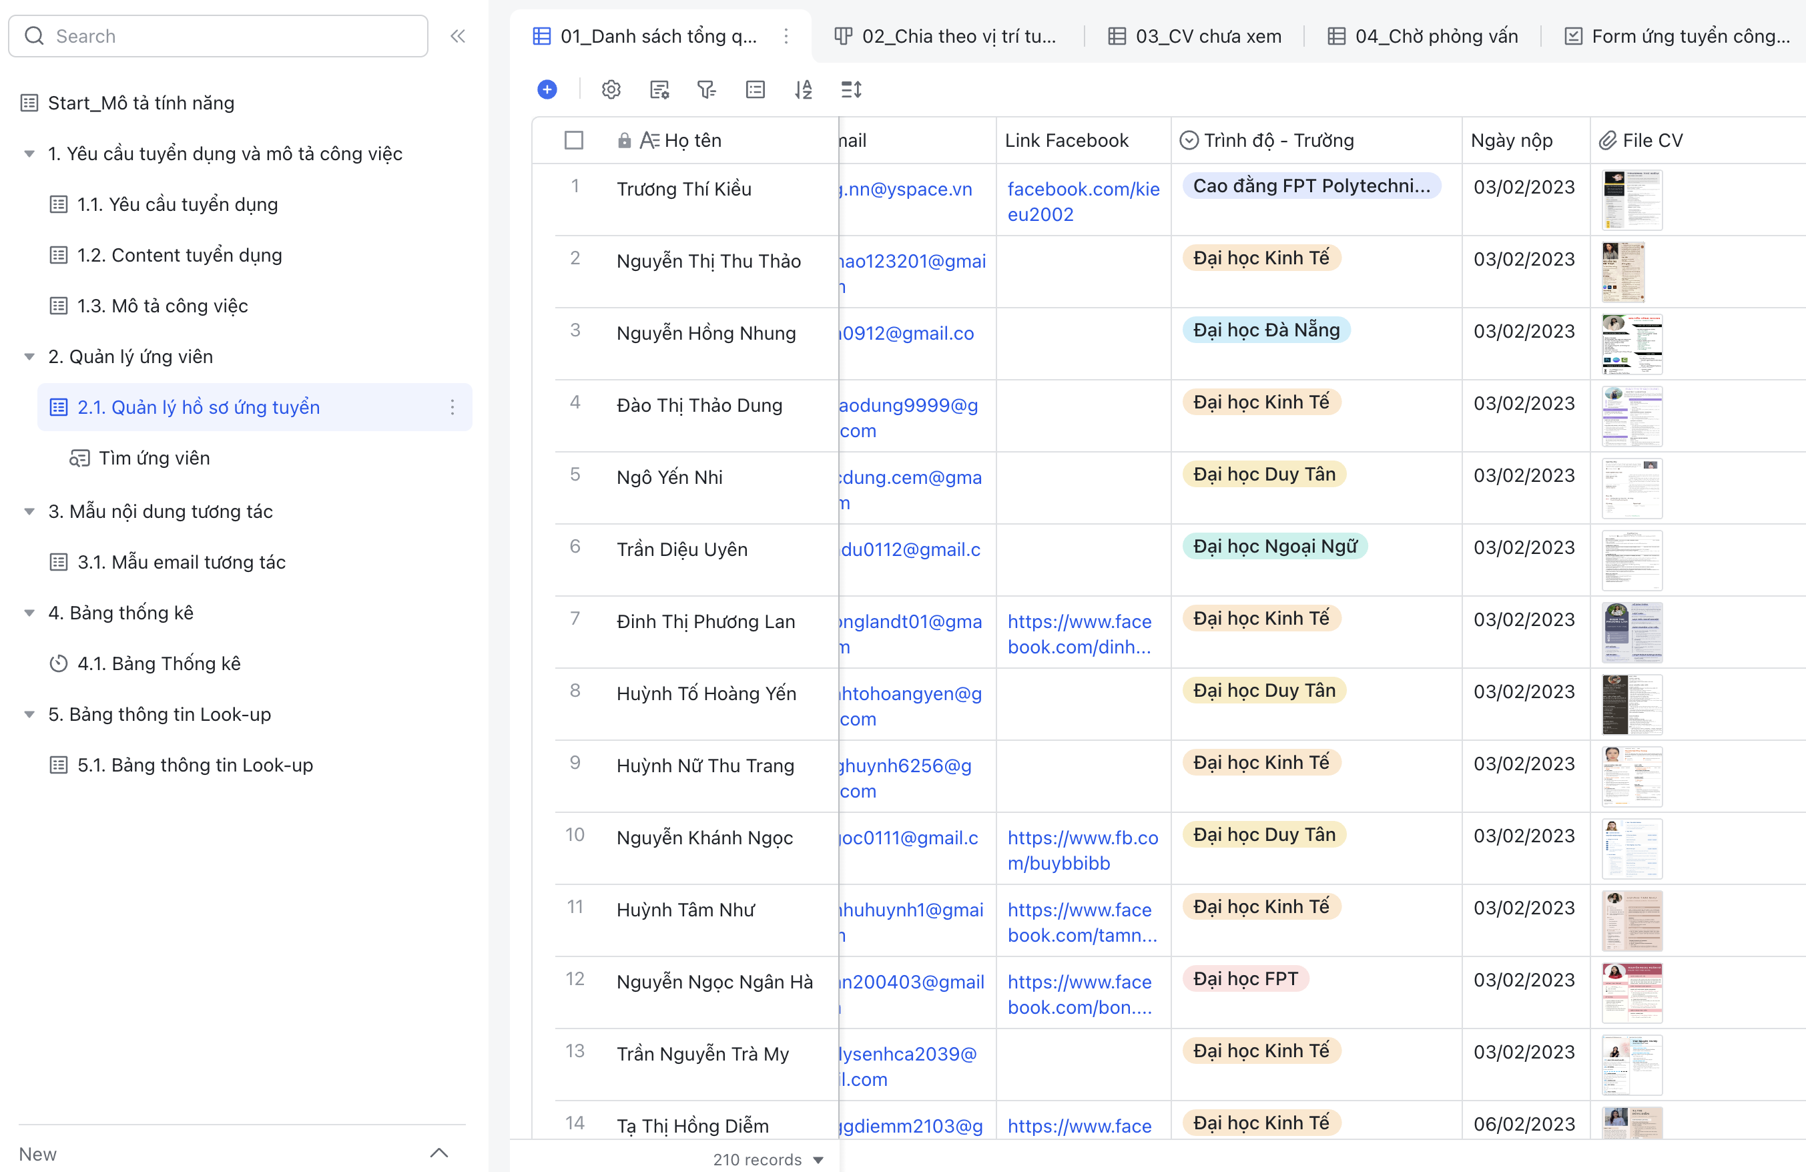Collapse the 2. Quản lý ứng viên group
Image resolution: width=1806 pixels, height=1172 pixels.
click(29, 356)
